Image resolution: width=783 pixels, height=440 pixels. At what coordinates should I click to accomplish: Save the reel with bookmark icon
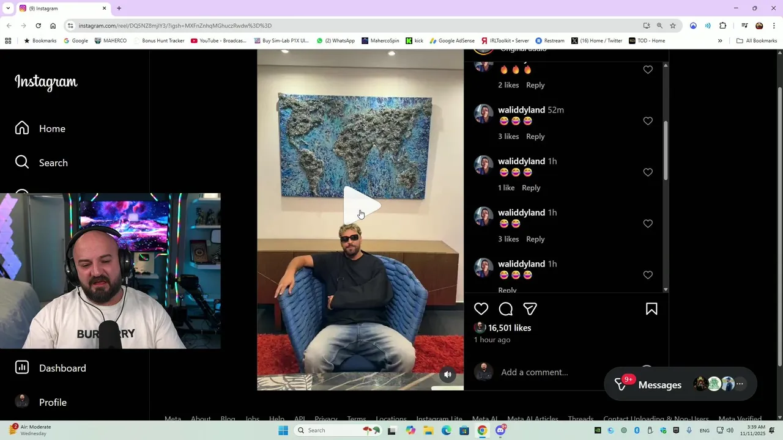click(651, 309)
